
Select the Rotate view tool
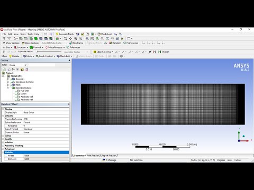point(66,39)
